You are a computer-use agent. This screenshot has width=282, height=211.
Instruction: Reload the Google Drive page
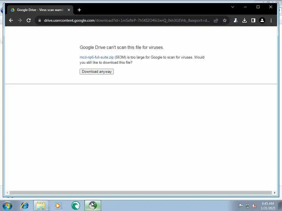click(x=29, y=20)
